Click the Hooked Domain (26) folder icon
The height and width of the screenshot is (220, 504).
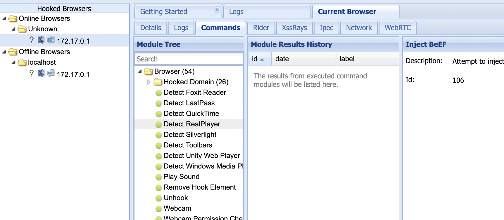pos(158,82)
